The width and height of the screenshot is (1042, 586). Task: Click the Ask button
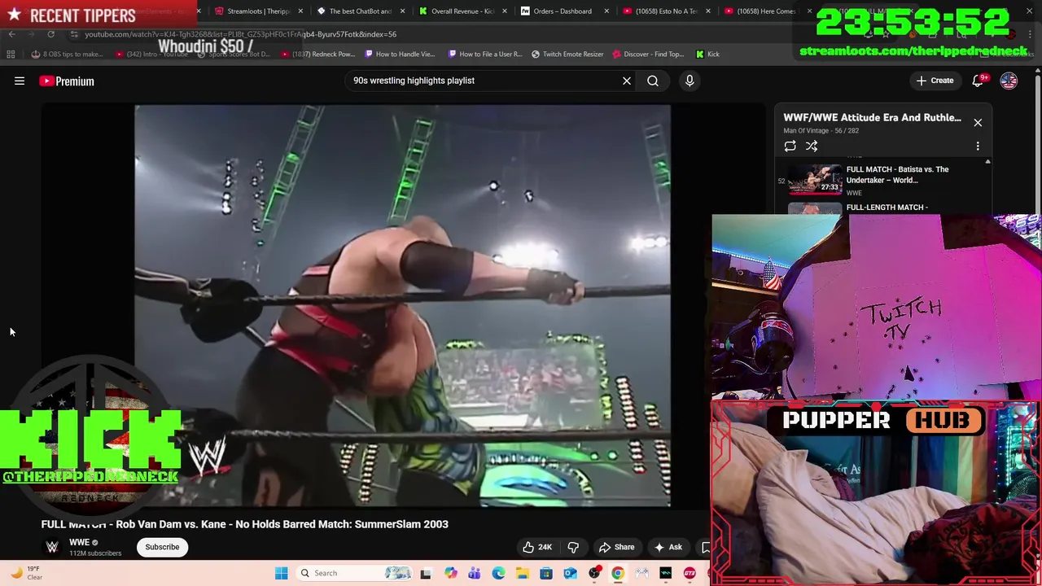[x=668, y=547]
